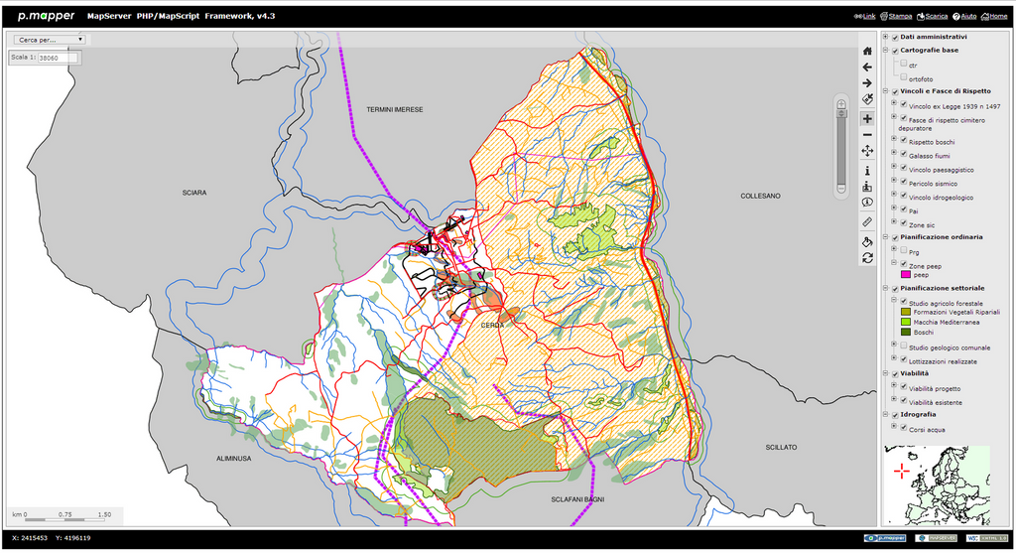Select the zoom out tool
The height and width of the screenshot is (555, 1016).
pyautogui.click(x=867, y=134)
